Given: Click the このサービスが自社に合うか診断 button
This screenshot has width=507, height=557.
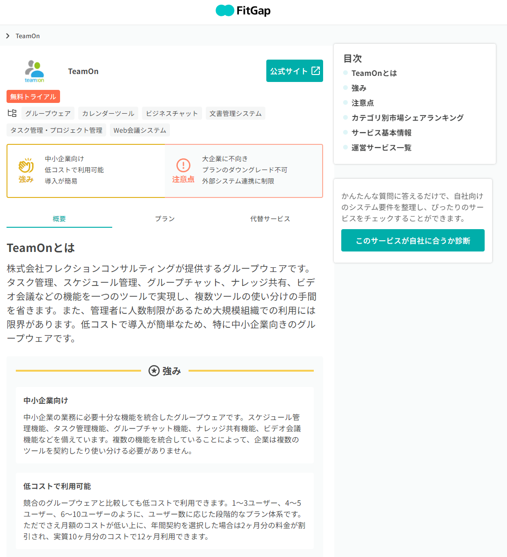Looking at the screenshot, I should (x=412, y=240).
